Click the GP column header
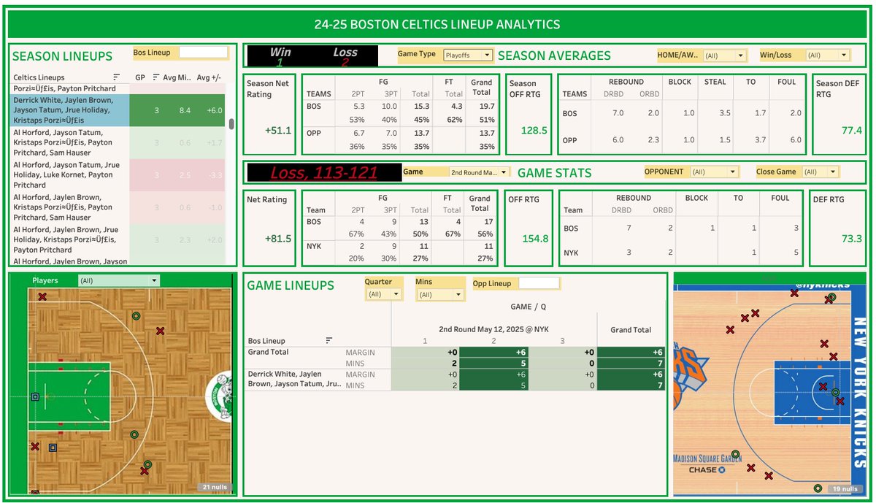This screenshot has width=876, height=503. point(140,77)
